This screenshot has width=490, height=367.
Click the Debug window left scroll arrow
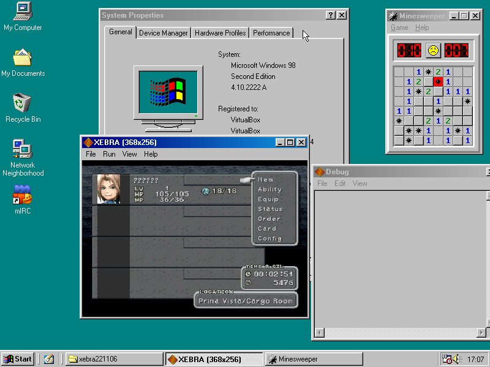[319, 333]
